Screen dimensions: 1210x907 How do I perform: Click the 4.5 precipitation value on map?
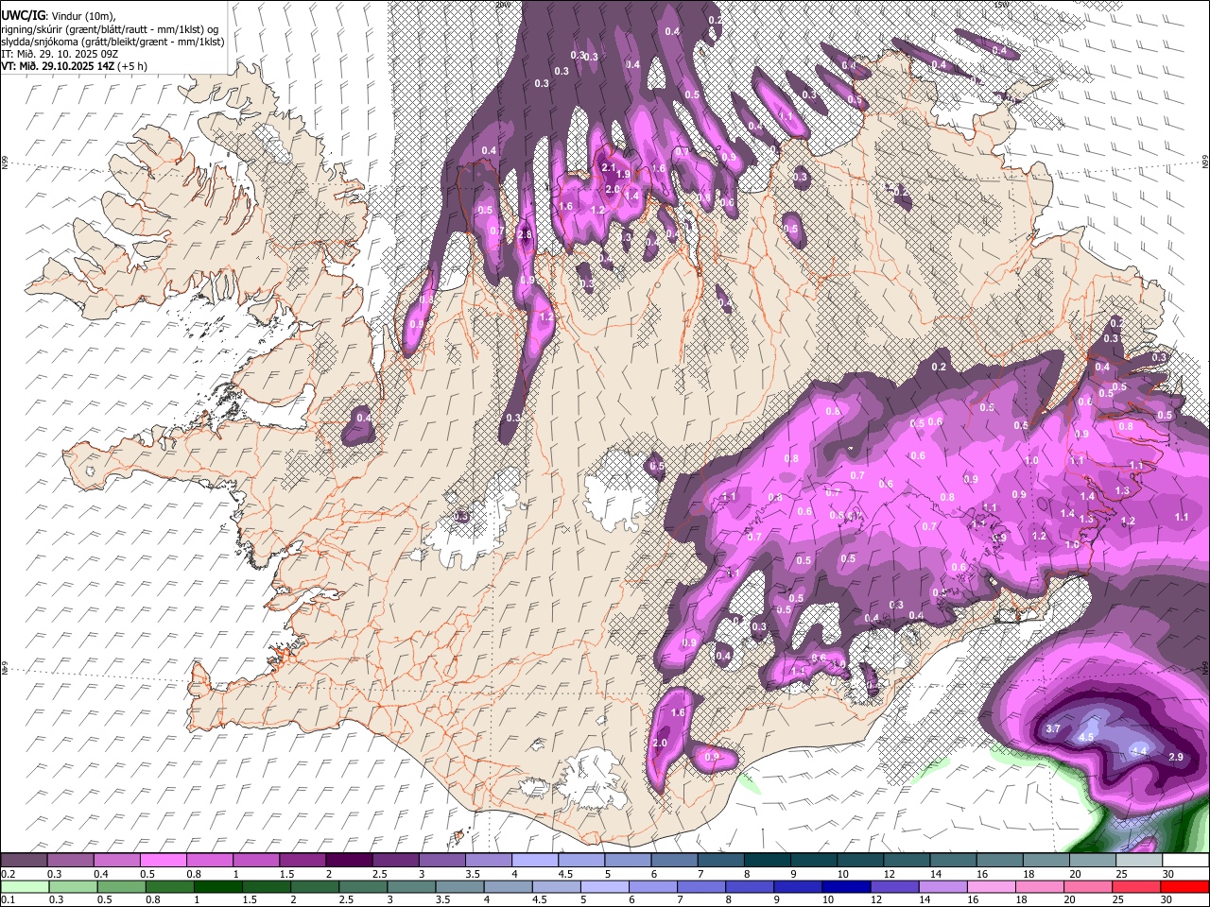[x=1086, y=737]
